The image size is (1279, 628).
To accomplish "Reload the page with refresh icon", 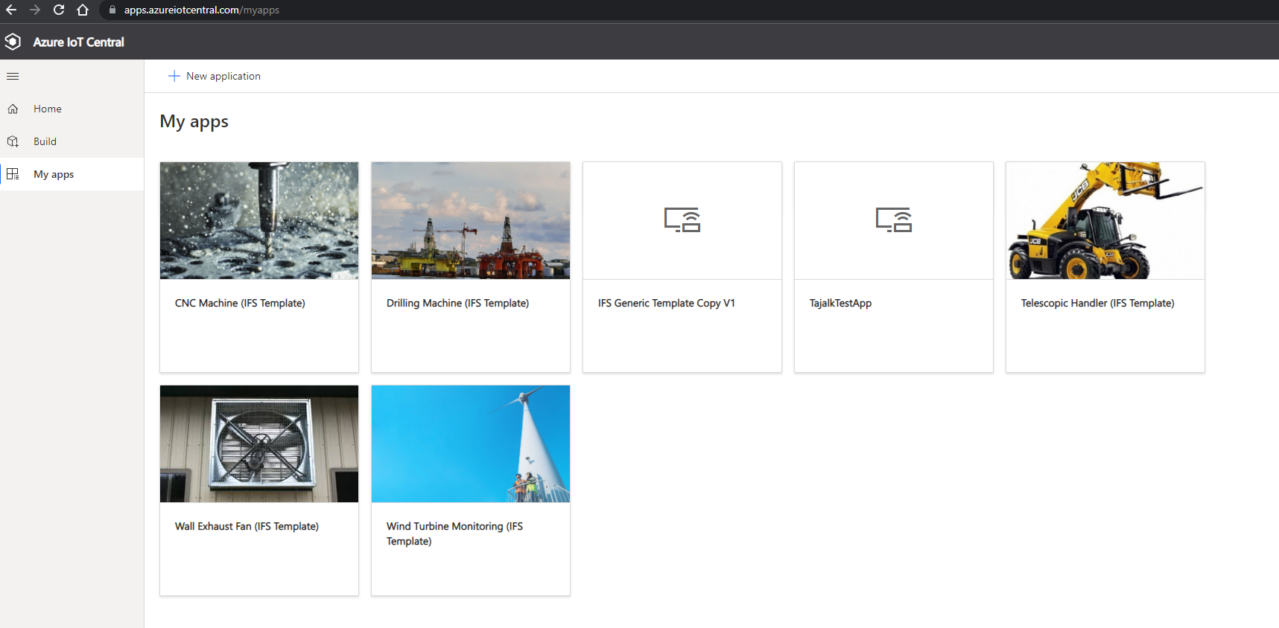I will [x=59, y=10].
